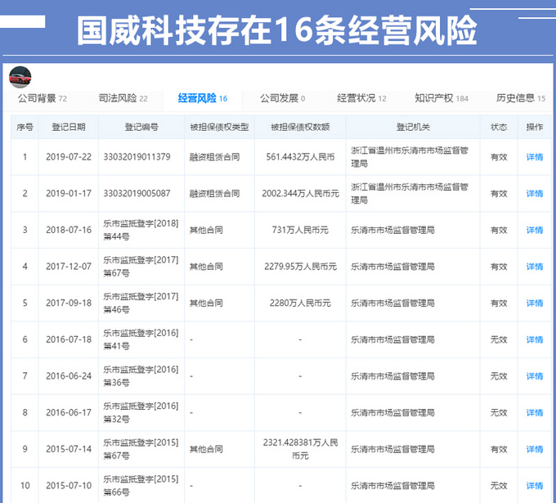
Task: Select the 经营风险 tab
Action: point(198,98)
